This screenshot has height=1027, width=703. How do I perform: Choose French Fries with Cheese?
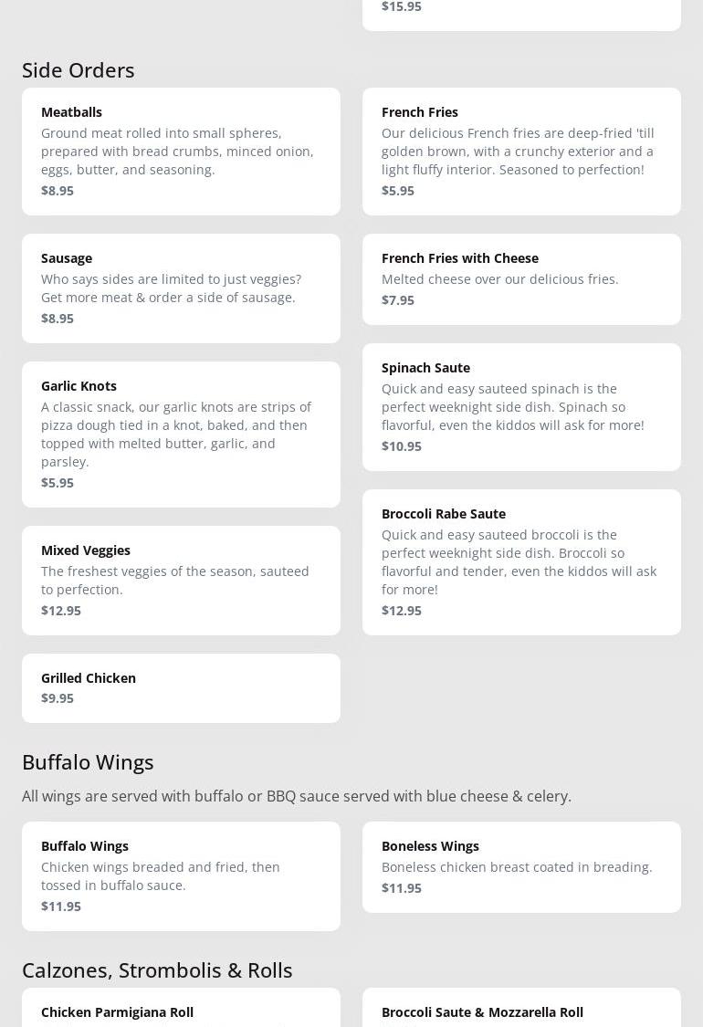[521, 278]
